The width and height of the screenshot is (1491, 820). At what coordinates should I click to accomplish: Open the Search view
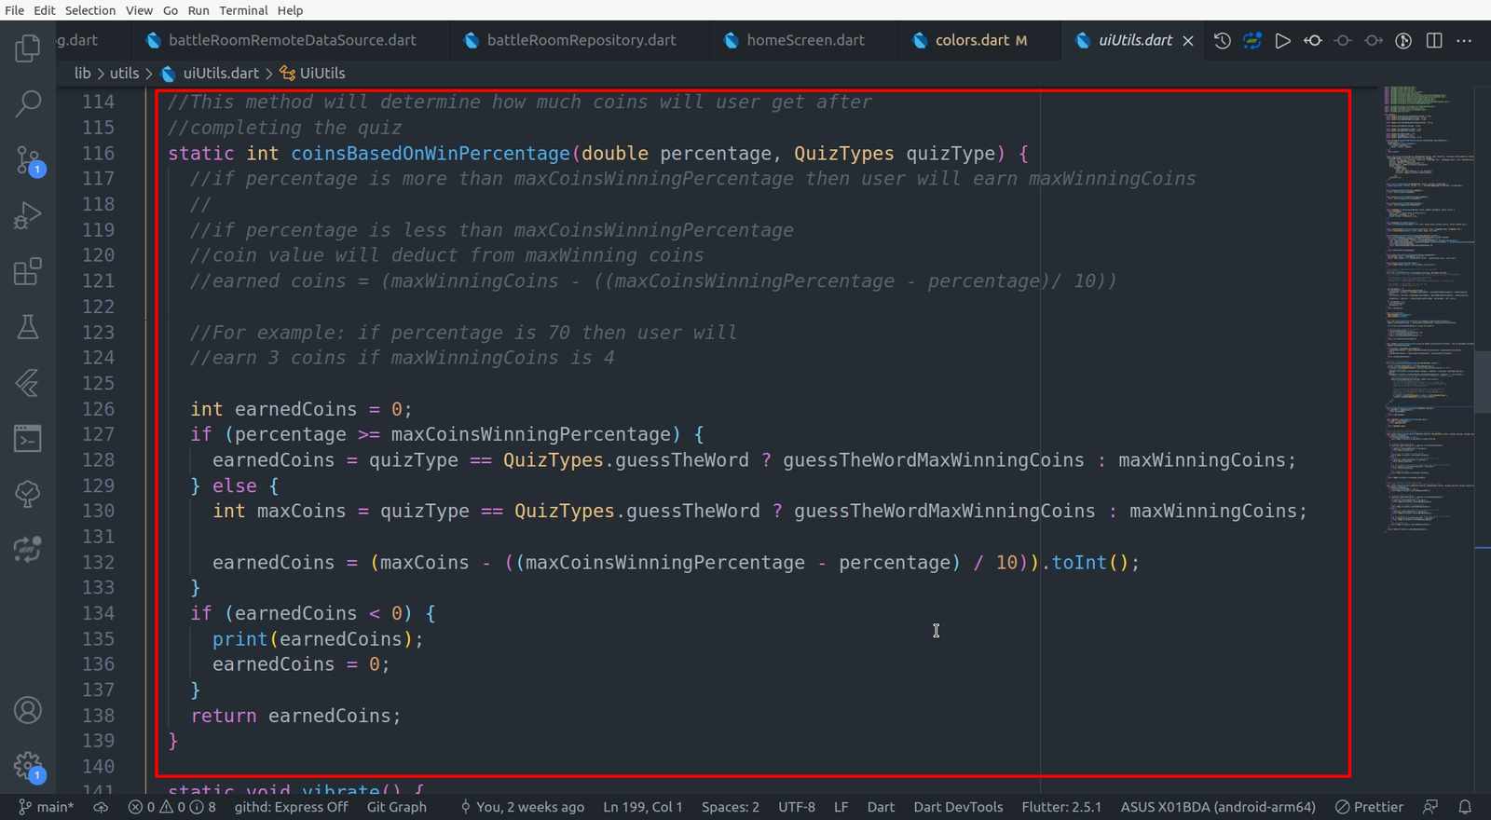28,103
